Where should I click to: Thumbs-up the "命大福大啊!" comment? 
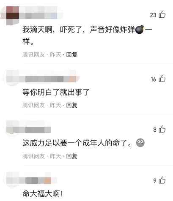tap(162, 180)
